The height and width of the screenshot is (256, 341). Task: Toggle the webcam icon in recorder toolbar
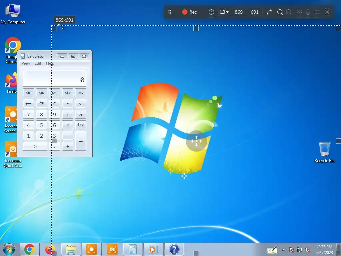coord(299,12)
